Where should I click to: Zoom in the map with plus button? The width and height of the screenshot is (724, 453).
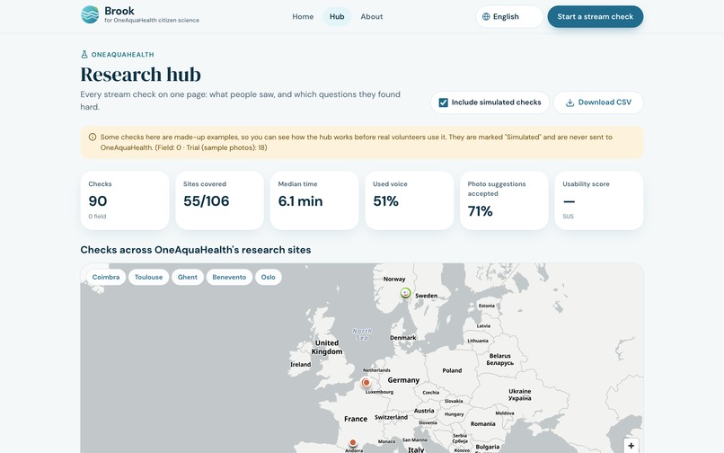click(631, 446)
